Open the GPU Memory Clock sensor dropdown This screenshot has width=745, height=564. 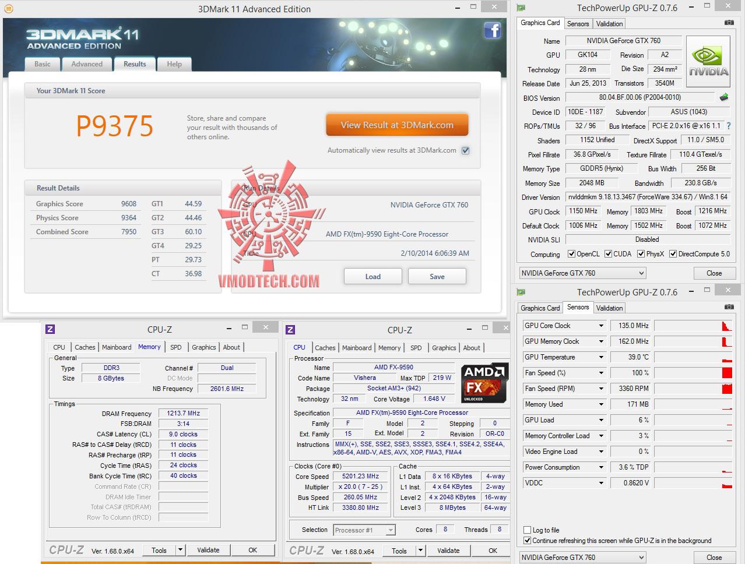click(x=601, y=341)
